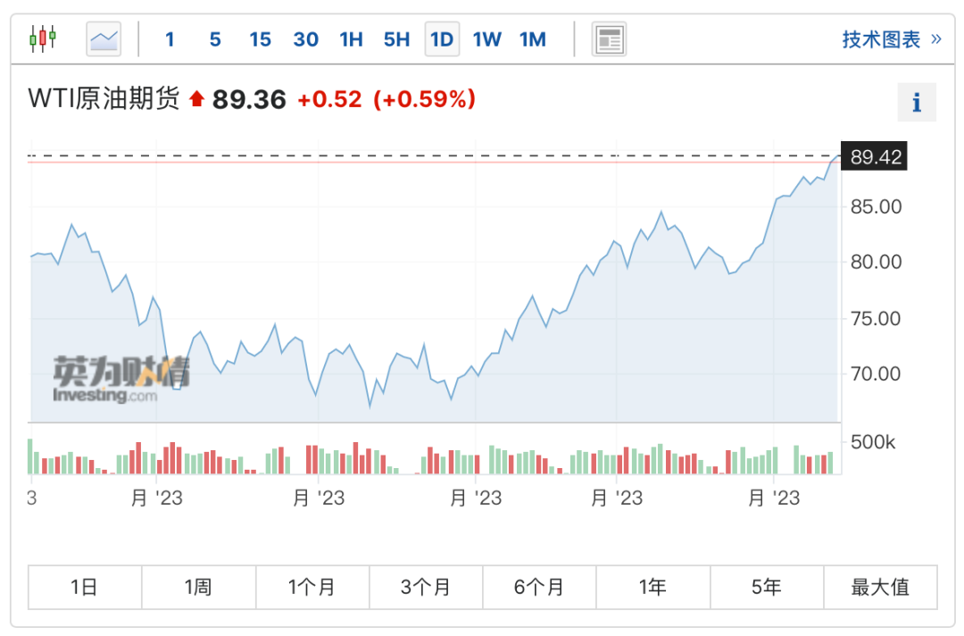Show the 1日 time range

pos(85,588)
